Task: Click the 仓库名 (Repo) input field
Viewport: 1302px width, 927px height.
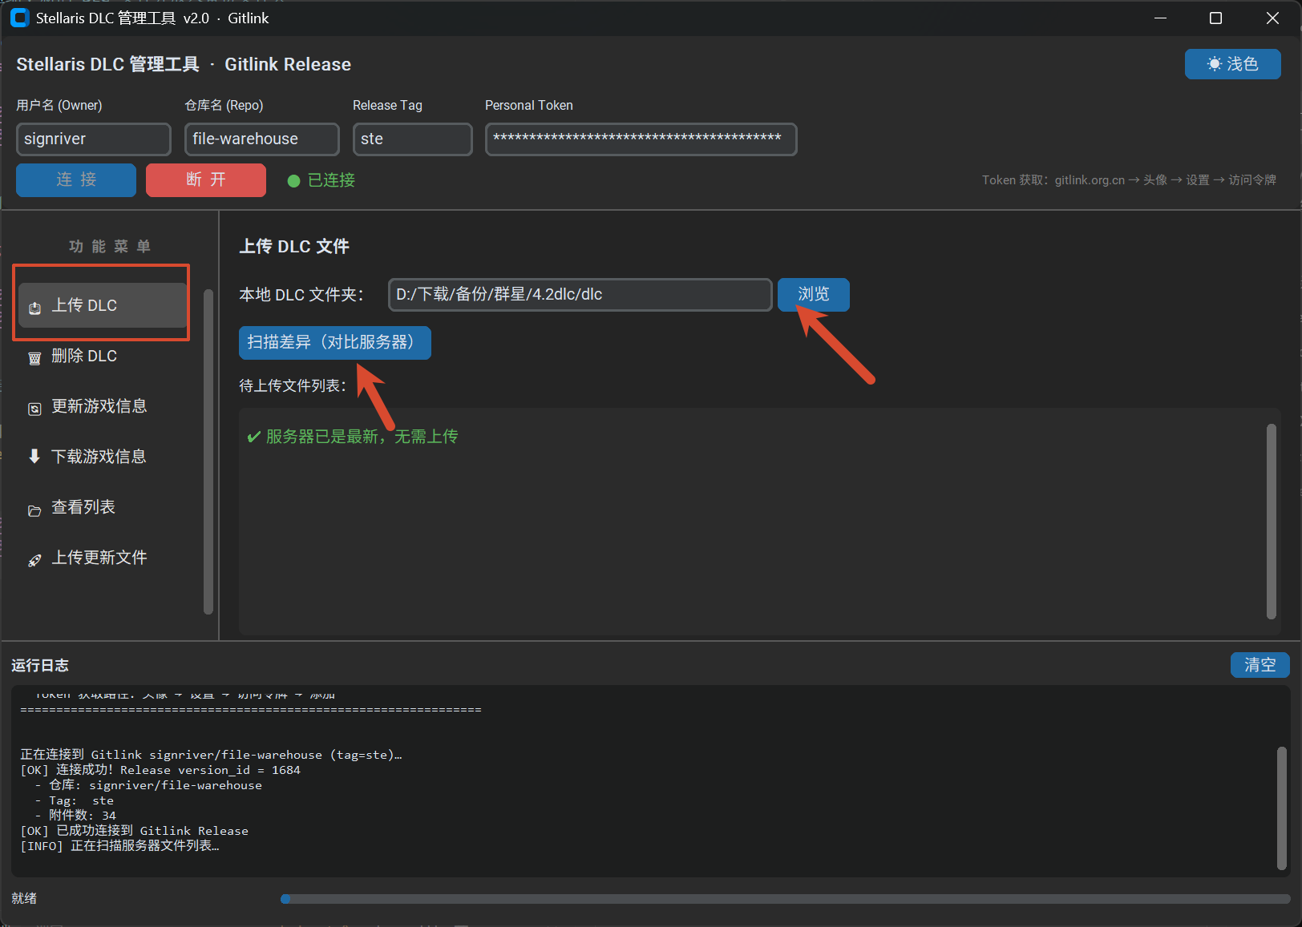Action: point(262,139)
